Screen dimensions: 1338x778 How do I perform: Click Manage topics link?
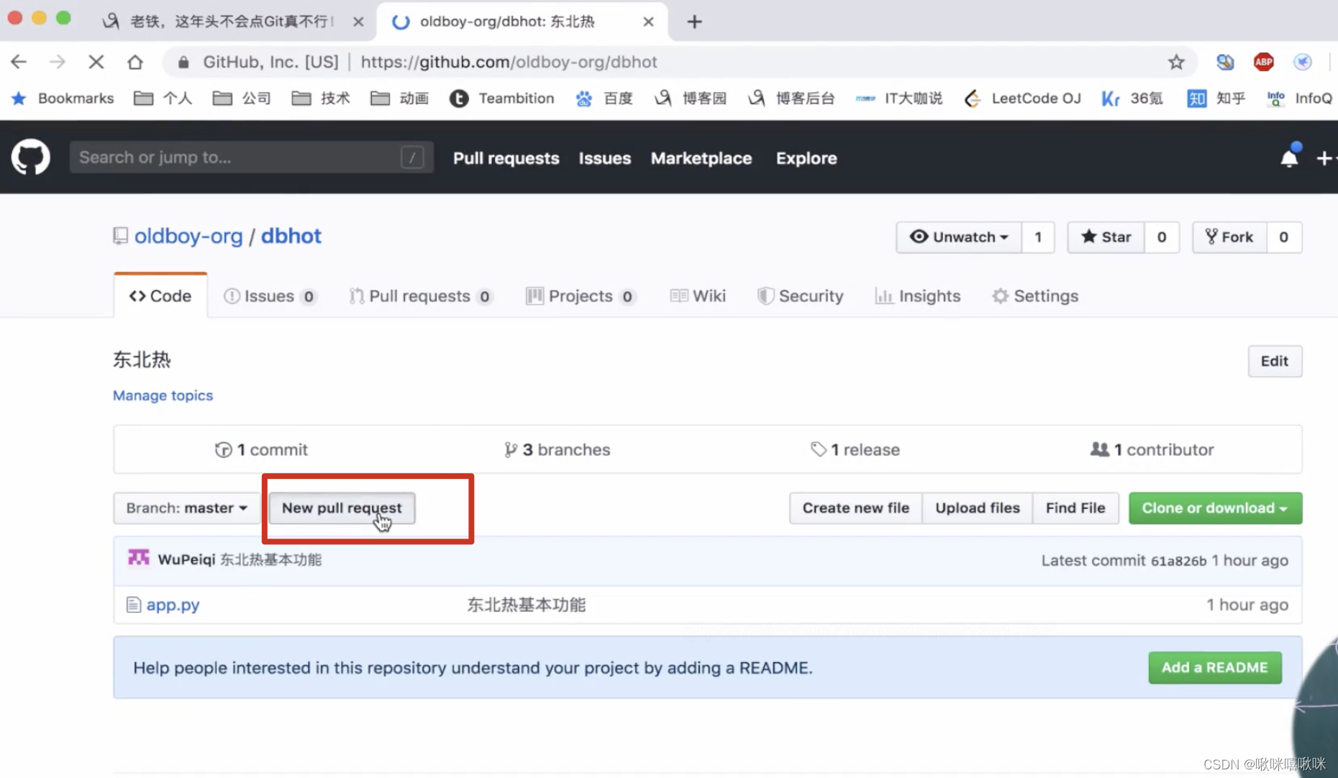(x=163, y=395)
